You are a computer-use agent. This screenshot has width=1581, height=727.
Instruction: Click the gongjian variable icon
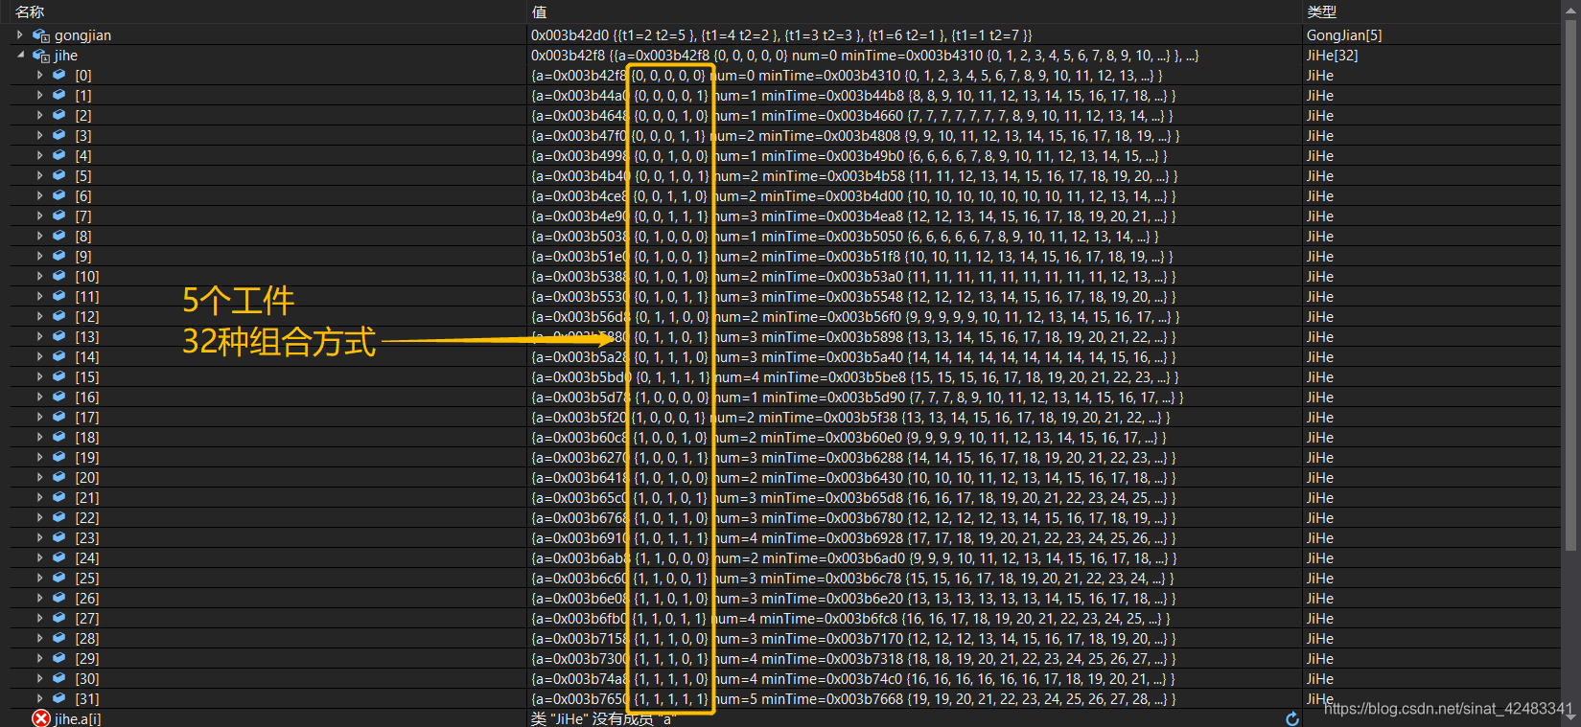pyautogui.click(x=41, y=35)
